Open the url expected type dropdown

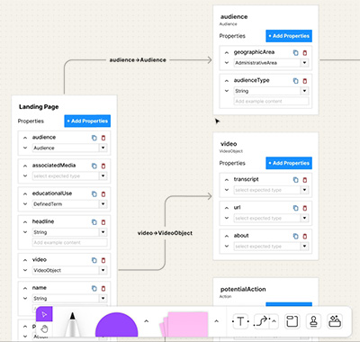pos(304,218)
